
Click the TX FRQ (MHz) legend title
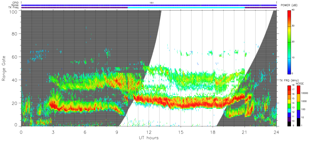288,80
